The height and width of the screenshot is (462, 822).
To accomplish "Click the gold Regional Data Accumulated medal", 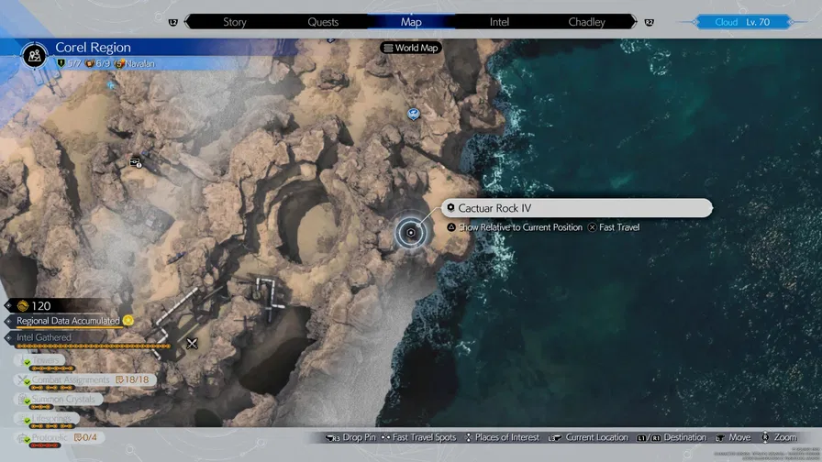I will coord(128,321).
